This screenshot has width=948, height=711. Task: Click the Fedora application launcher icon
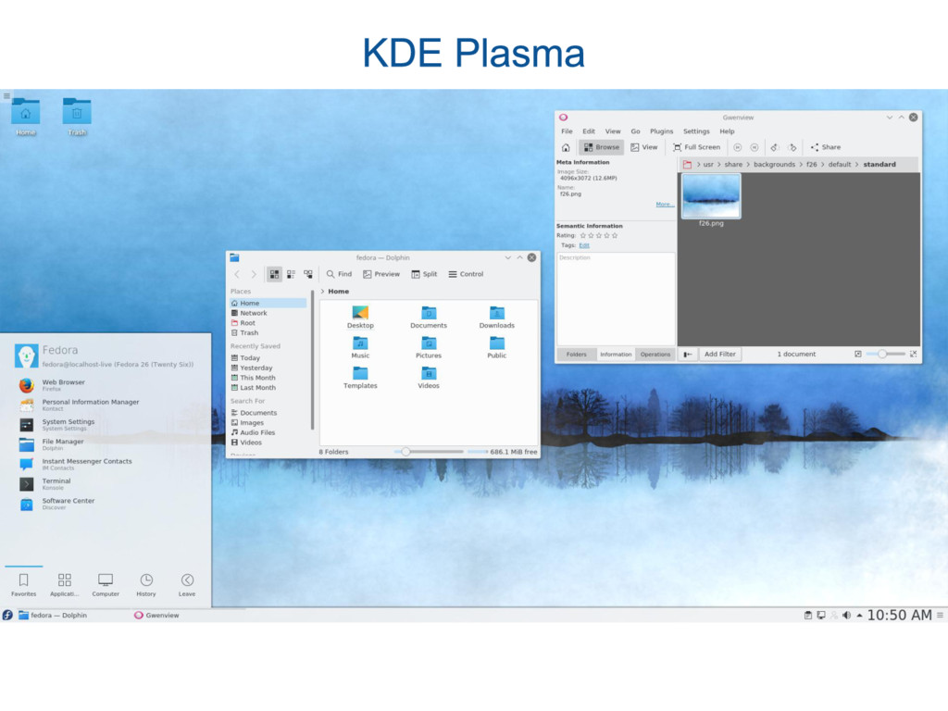(x=7, y=615)
